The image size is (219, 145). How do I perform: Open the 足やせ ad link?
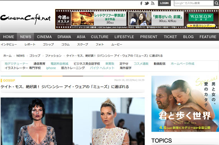pyautogui.click(x=124, y=64)
